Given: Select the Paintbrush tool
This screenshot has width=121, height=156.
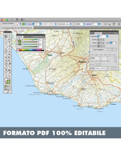Looking at the screenshot, I should click(x=6, y=48).
